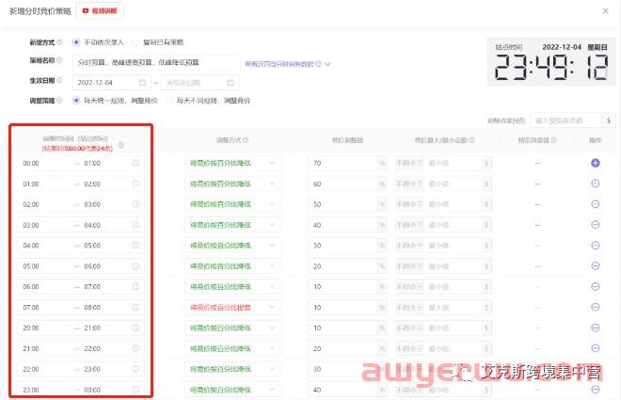Select same daily rule adjustment radio option
The width and height of the screenshot is (621, 400).
pos(76,101)
